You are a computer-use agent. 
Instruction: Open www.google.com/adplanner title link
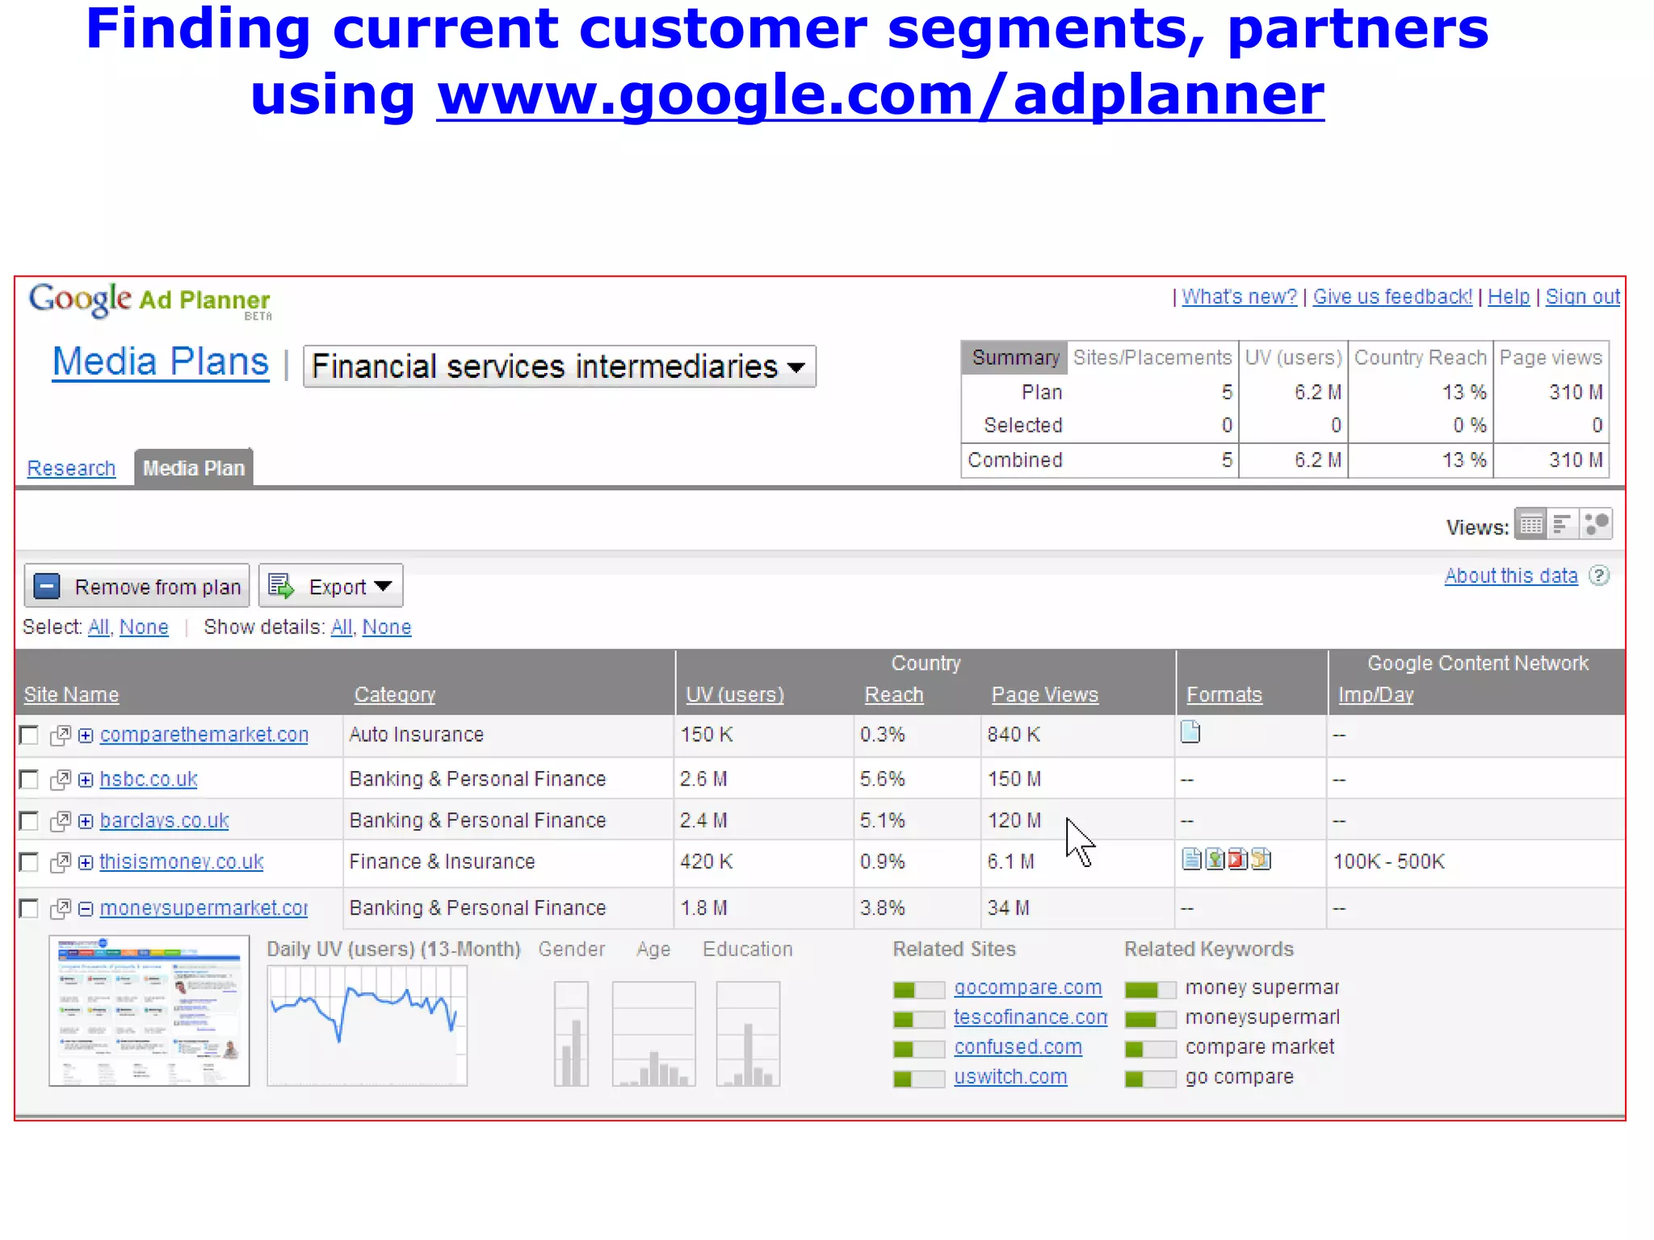coord(880,95)
